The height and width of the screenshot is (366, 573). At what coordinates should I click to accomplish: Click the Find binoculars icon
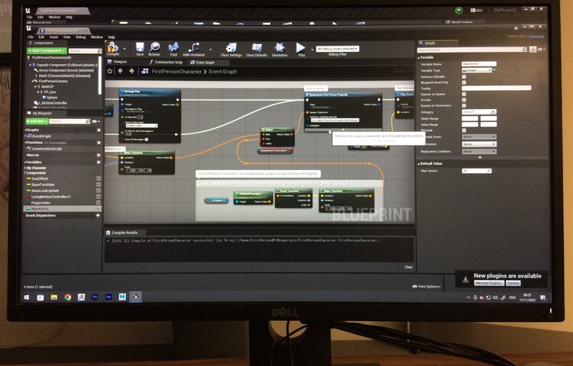(173, 47)
